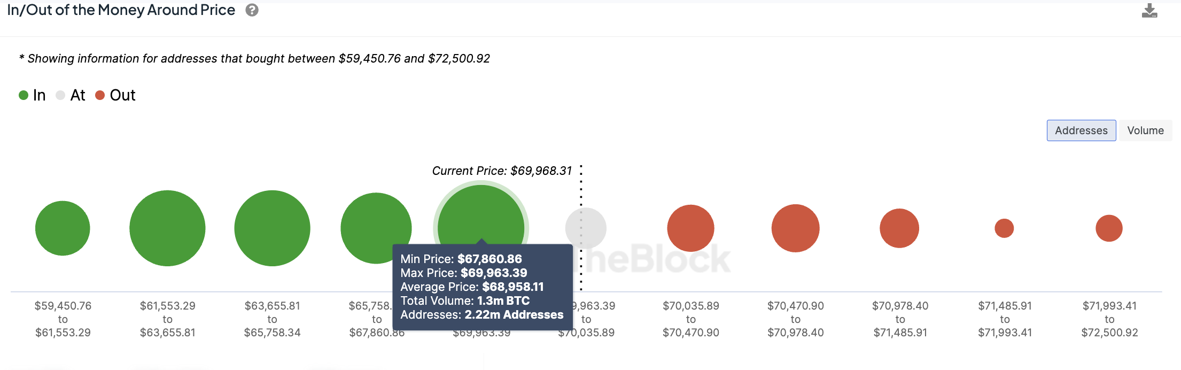Select the green bubble for $59,450.76 range
The height and width of the screenshot is (370, 1181).
[63, 228]
